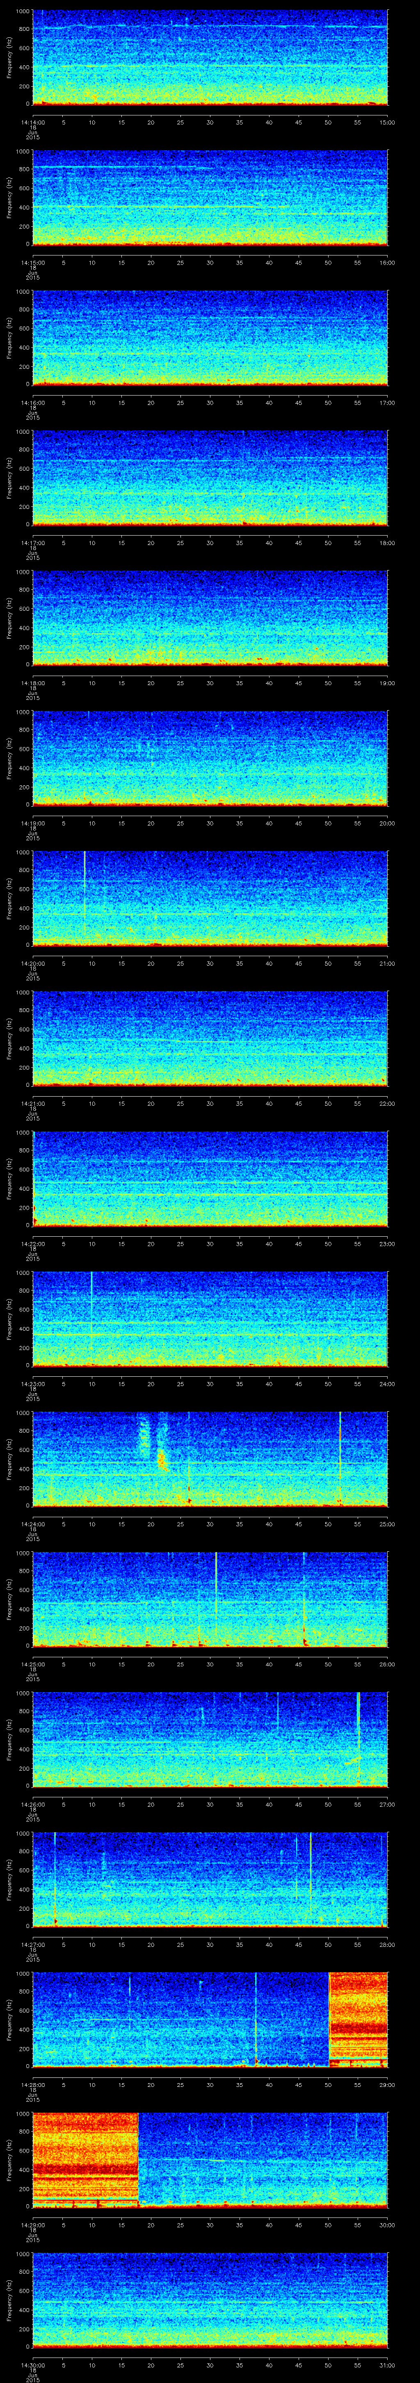Screen dimensions: 420x2383
Task: Click the 10-second tick on the 14:27:00 axis
Action: 91,1944
